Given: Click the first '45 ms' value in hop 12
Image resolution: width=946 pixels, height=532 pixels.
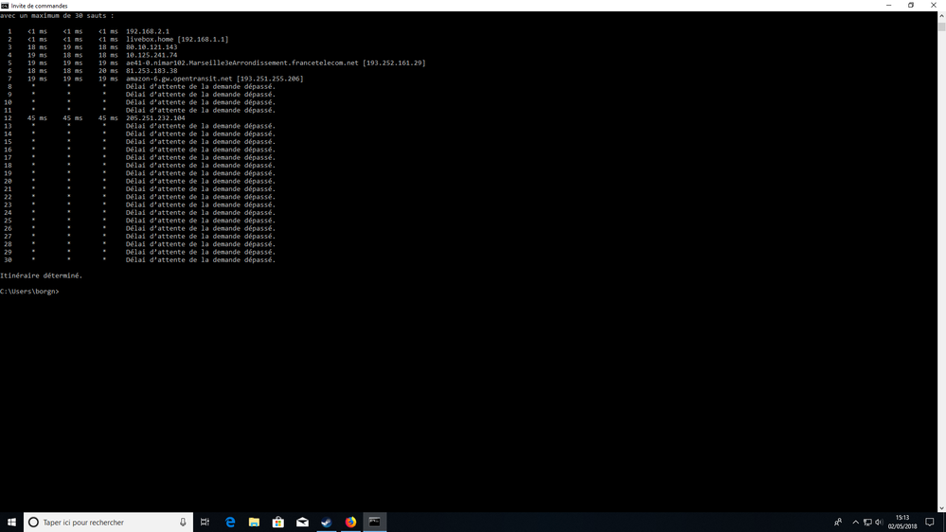Looking at the screenshot, I should click(x=38, y=118).
